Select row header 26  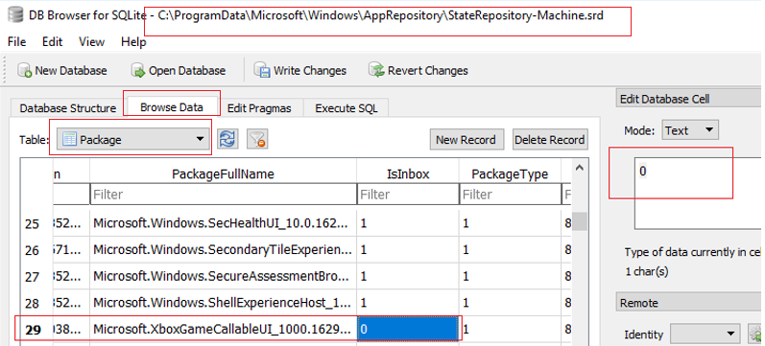coord(33,250)
